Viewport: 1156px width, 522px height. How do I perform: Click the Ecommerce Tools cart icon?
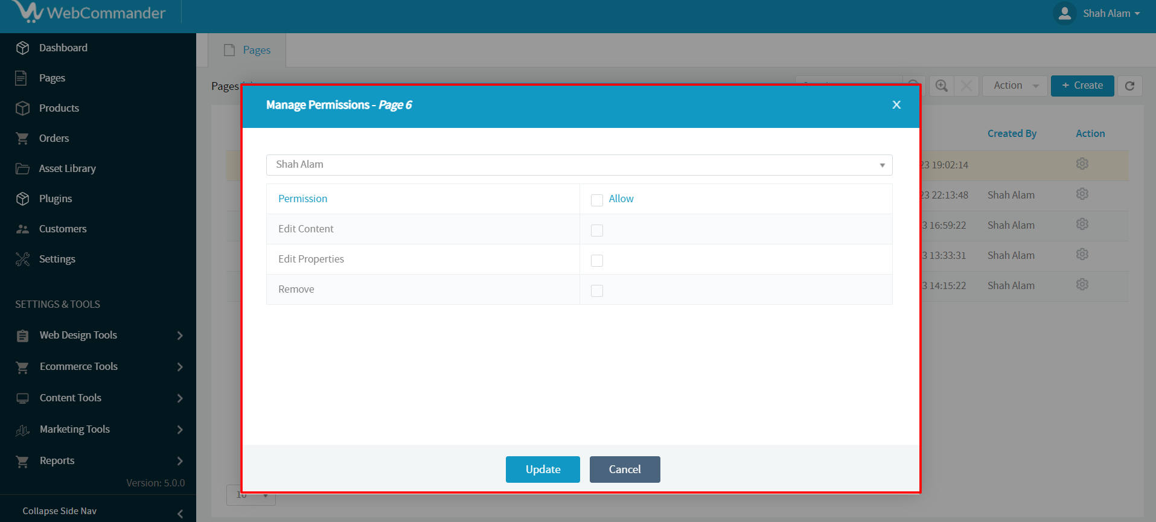(x=22, y=367)
